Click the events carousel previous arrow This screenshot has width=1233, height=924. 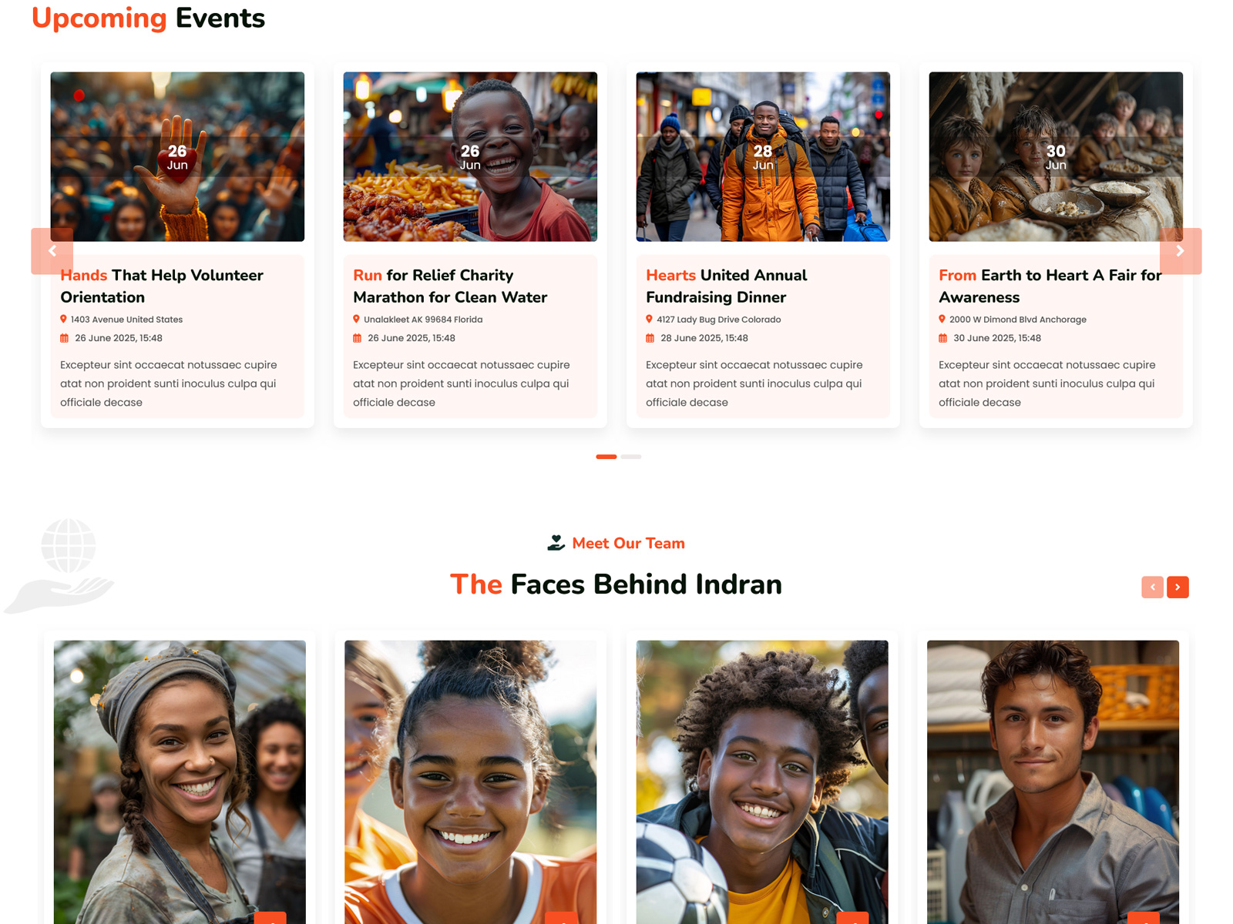(x=52, y=251)
